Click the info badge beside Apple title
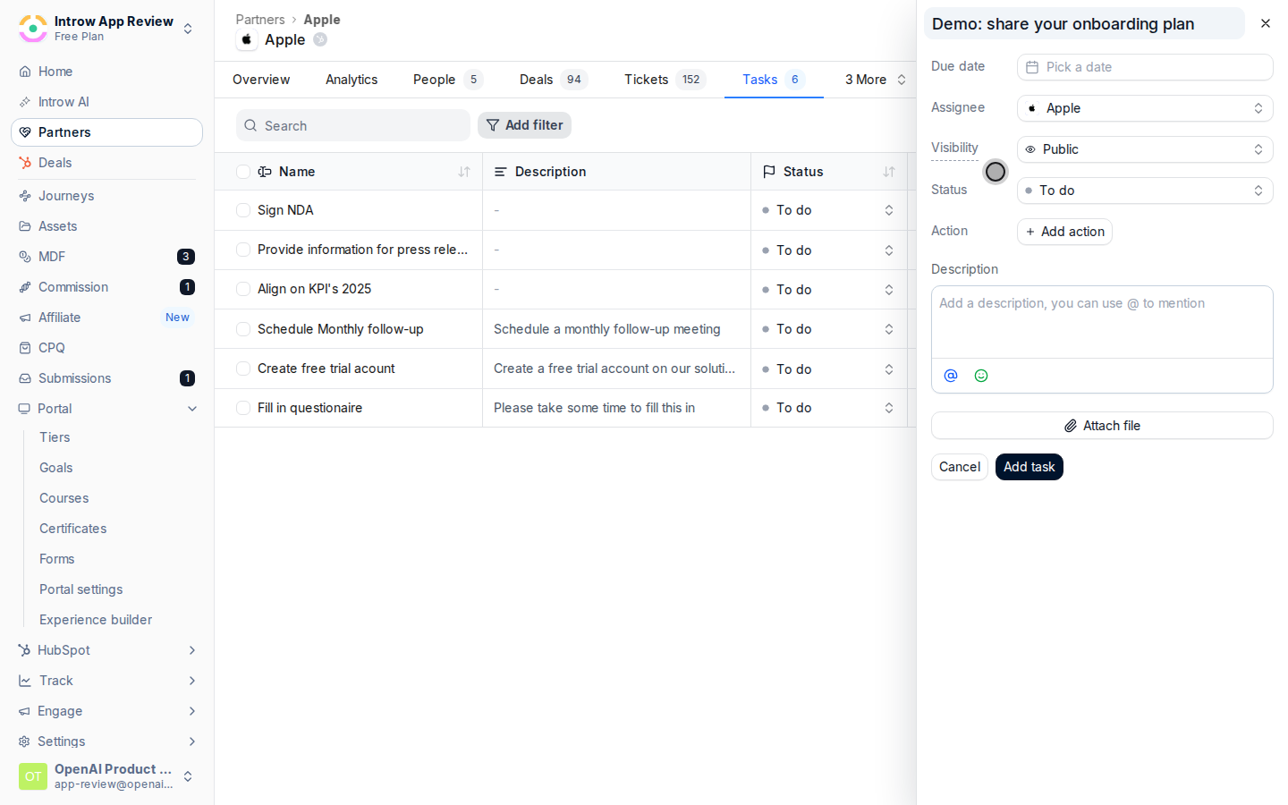The height and width of the screenshot is (805, 1288). click(320, 39)
